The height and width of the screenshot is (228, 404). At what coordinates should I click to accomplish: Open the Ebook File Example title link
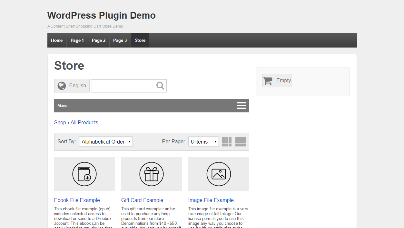[77, 200]
